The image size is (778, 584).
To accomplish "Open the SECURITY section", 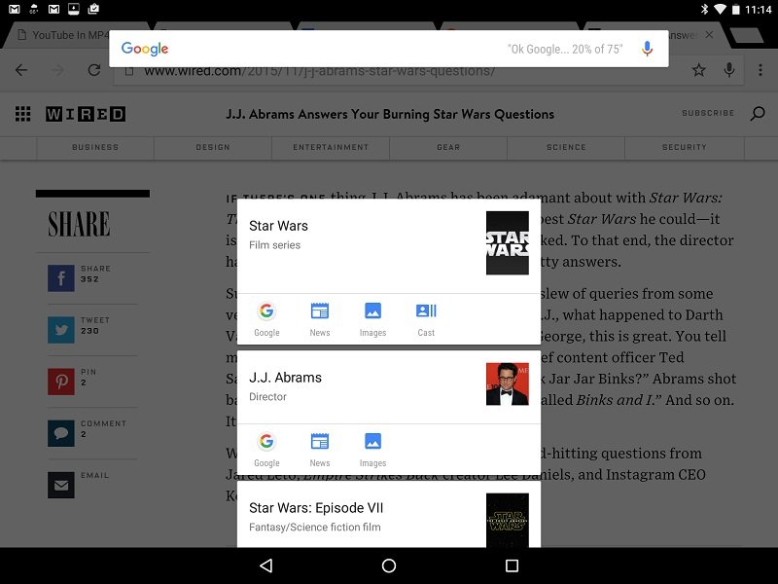I will pyautogui.click(x=685, y=148).
